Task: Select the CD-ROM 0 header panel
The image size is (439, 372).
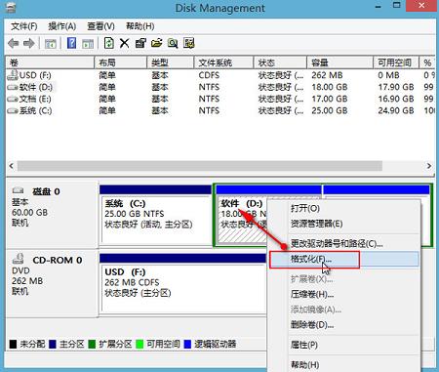Action: (x=52, y=283)
